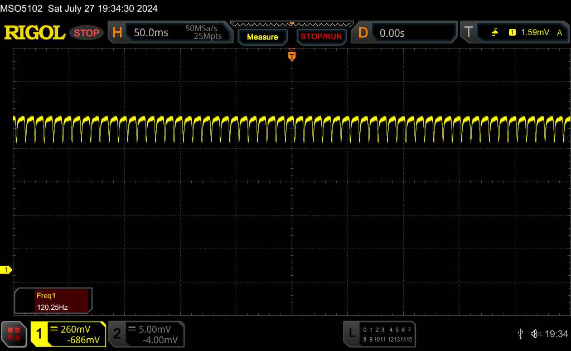Enable channel 2 with 5.00mV scale
Screen dimensions: 571x351
(x=146, y=334)
